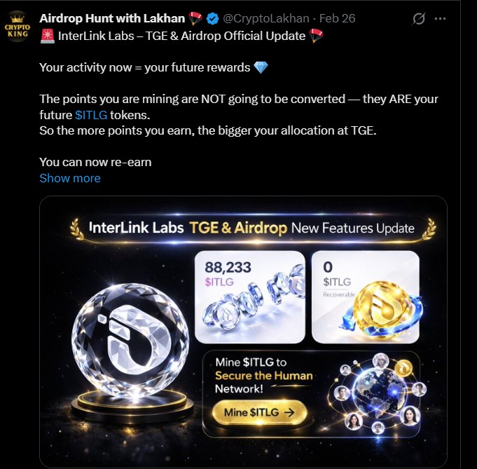Click the blue diamond emoji
Screen dimensions: 477x469
(x=261, y=67)
